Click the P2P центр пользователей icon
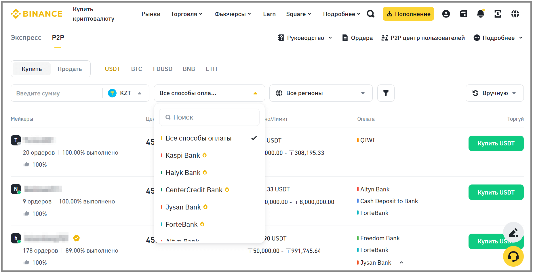Image resolution: width=533 pixels, height=273 pixels. 385,38
